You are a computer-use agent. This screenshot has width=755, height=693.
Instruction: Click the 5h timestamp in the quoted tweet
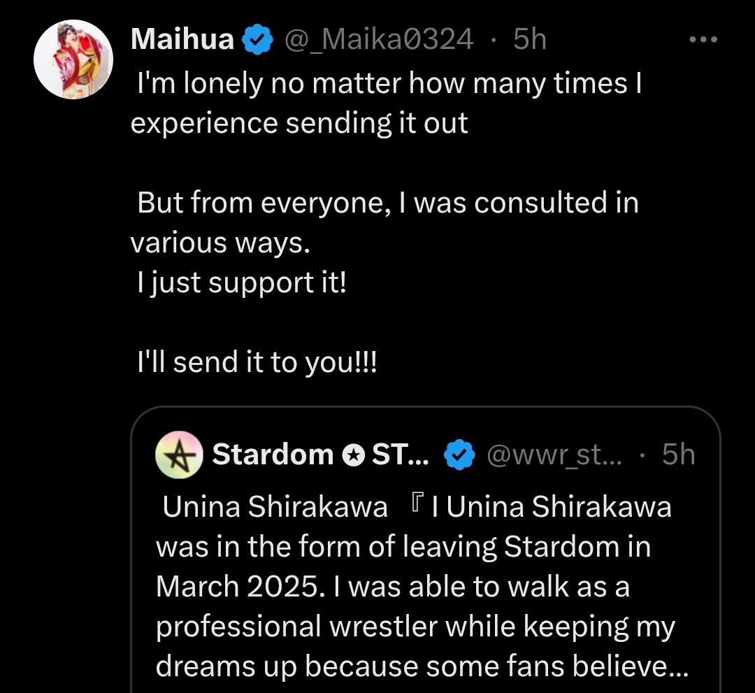click(x=678, y=455)
